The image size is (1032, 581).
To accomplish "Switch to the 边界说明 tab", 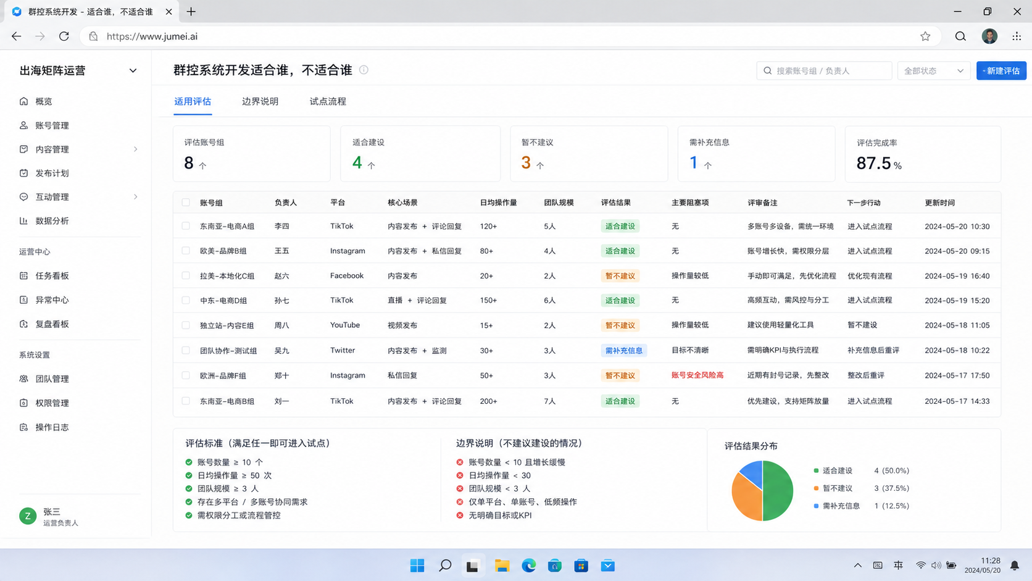I will [x=260, y=101].
